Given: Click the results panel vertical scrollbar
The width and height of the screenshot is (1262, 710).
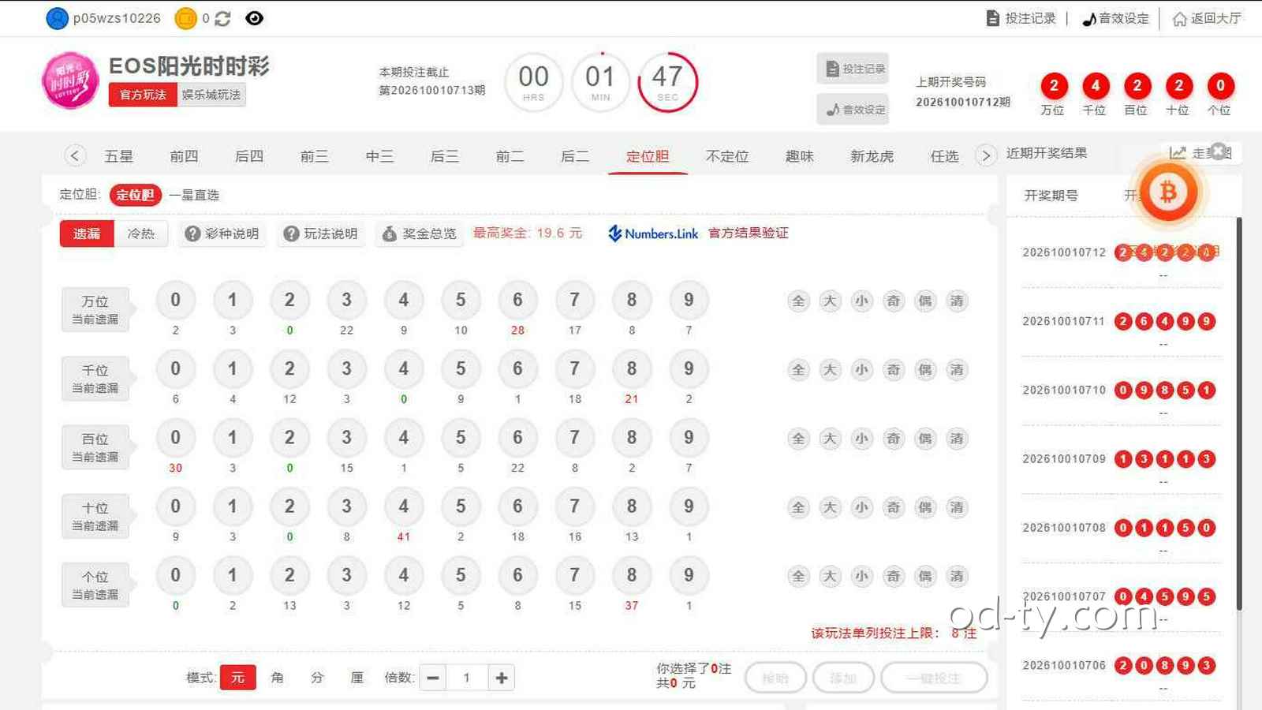Looking at the screenshot, I should [x=1238, y=413].
